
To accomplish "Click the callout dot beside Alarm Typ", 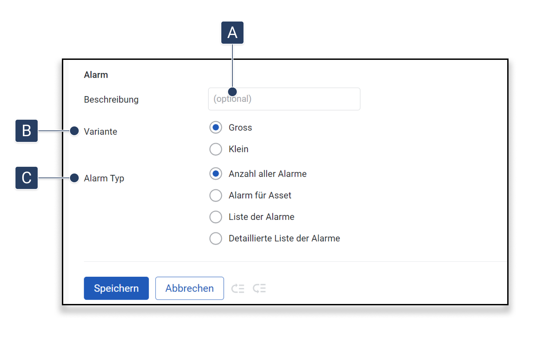I will (74, 178).
